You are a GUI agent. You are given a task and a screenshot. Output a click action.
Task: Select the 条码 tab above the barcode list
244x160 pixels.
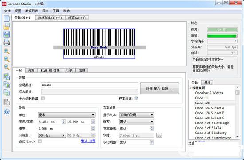(195, 83)
